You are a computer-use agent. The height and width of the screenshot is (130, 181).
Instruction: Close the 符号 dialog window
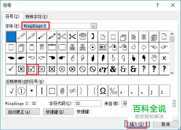pyautogui.click(x=173, y=5)
